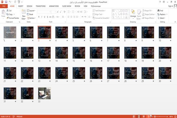Viewport: 177px width, 118px height.
Task: Cut the selected slide
Action: (x=9, y=11)
